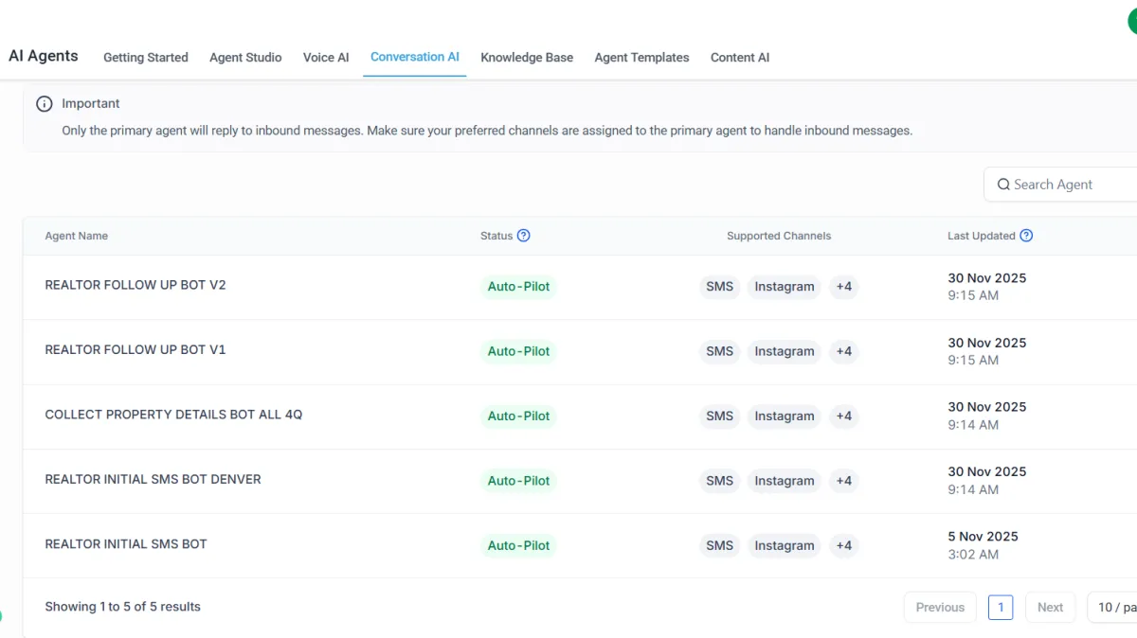Click Auto-Pilot status badge for REALTOR INITIAL SMS BOT

(518, 546)
